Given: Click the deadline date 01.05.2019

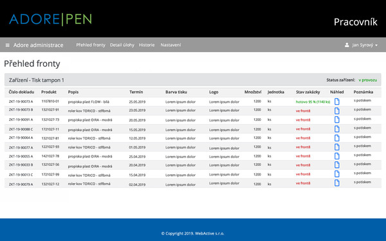Looking at the screenshot, I should point(137,148).
